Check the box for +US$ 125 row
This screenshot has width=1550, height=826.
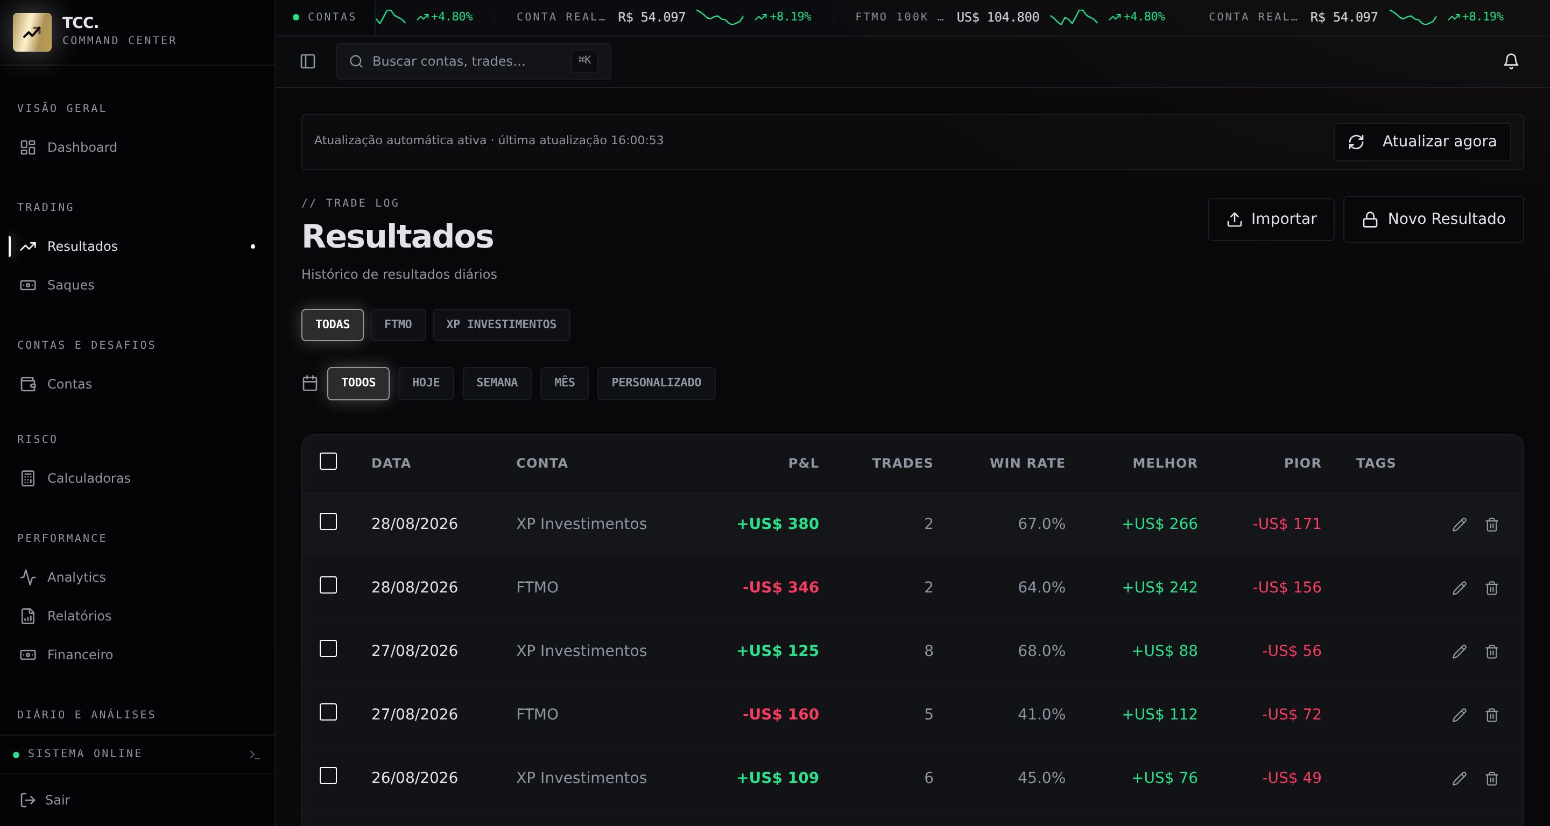[x=328, y=648]
